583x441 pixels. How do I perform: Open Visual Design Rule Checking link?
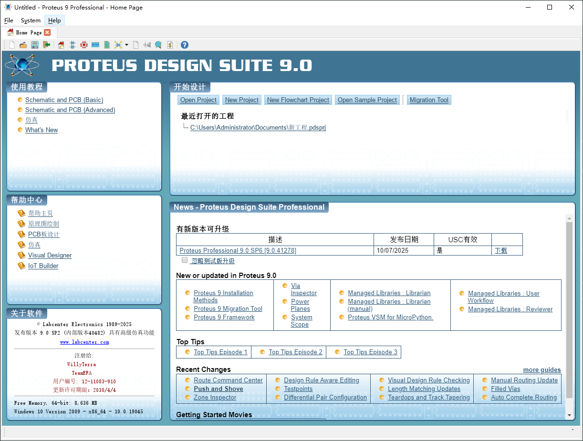[429, 380]
